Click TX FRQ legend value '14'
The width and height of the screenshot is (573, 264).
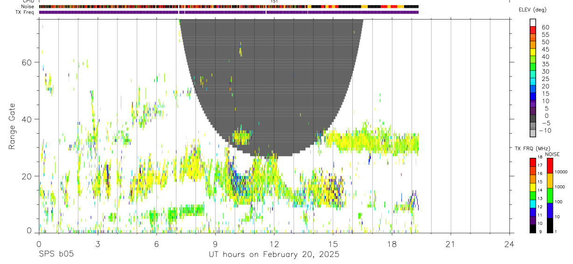(539, 190)
